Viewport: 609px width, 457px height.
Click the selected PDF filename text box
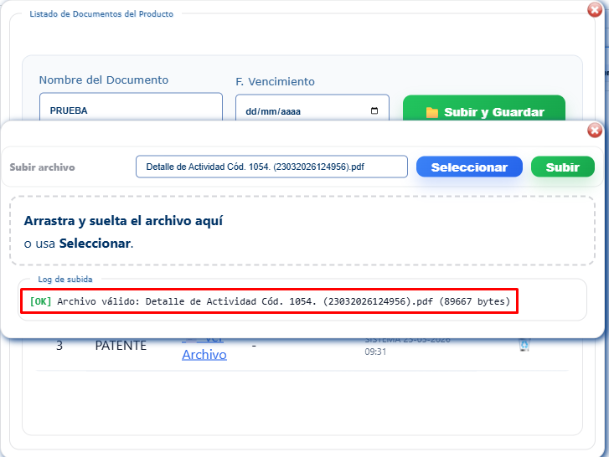pyautogui.click(x=271, y=167)
